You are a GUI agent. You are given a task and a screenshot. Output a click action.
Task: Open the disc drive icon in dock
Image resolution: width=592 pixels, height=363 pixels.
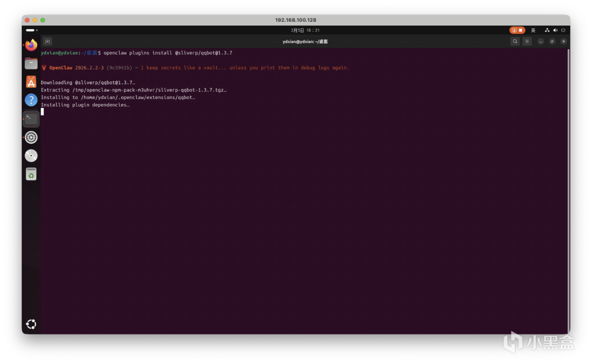click(31, 156)
